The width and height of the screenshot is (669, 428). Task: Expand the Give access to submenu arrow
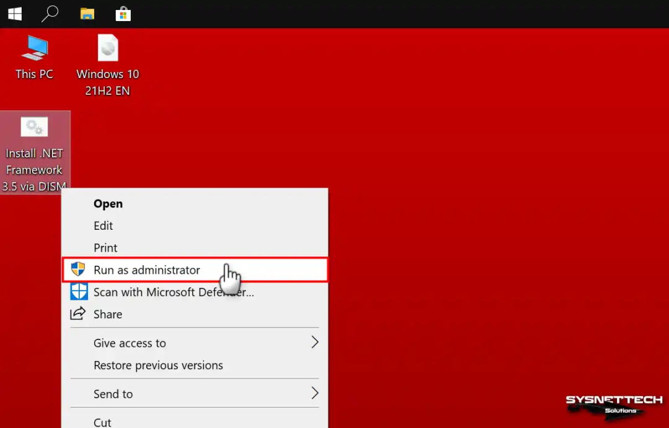(x=314, y=343)
